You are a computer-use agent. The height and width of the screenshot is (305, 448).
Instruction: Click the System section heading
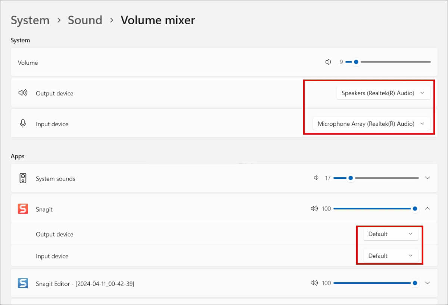tap(20, 40)
